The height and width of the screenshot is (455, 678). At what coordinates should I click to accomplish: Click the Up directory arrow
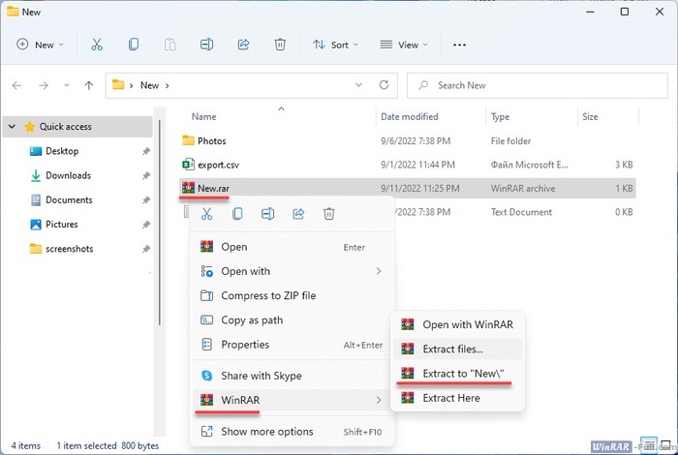pyautogui.click(x=89, y=85)
